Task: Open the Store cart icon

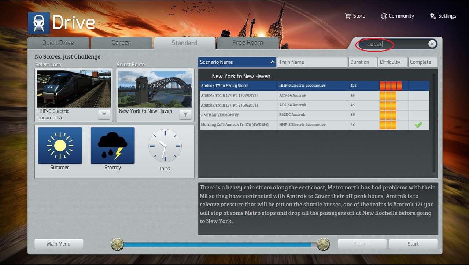Action: (x=348, y=16)
